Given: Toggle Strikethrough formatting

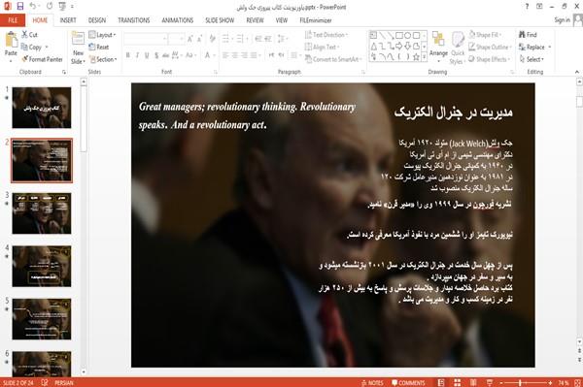Looking at the screenshot, I should coord(166,55).
